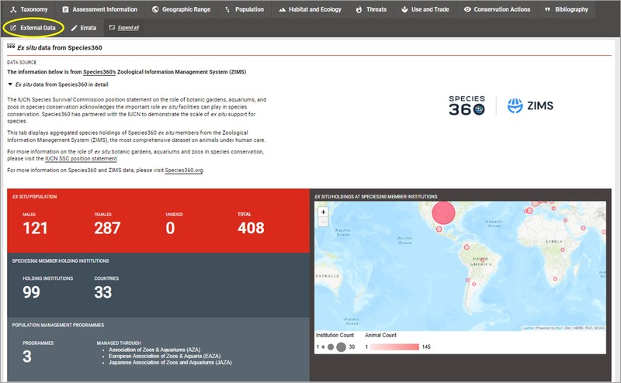Image resolution: width=621 pixels, height=383 pixels.
Task: Go to the Population tab
Action: [244, 9]
